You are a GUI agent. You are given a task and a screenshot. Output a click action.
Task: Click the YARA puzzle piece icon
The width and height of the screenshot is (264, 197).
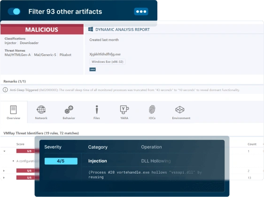124,110
